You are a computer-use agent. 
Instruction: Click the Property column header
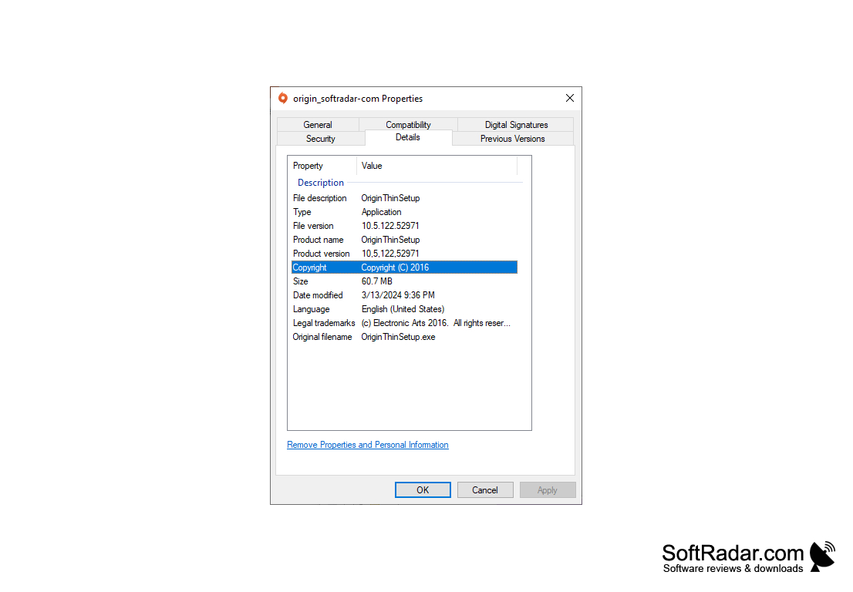pos(322,166)
